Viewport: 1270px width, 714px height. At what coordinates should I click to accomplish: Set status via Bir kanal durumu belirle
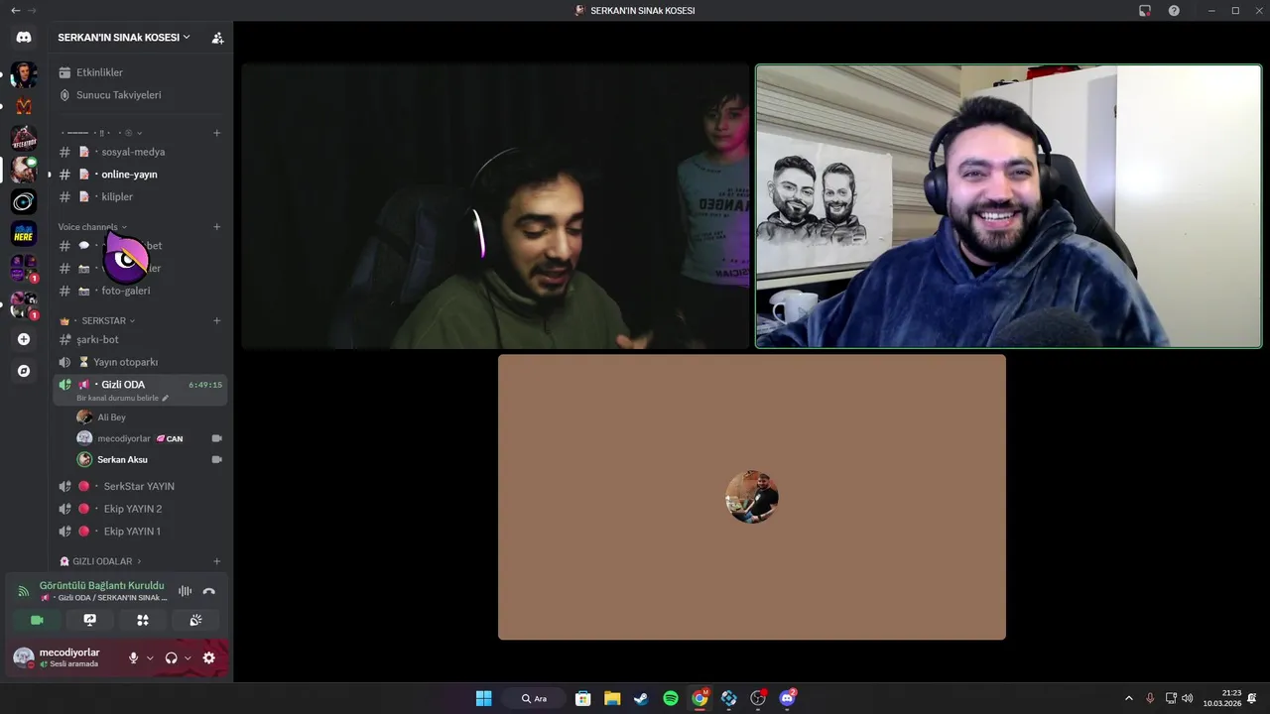coord(122,398)
